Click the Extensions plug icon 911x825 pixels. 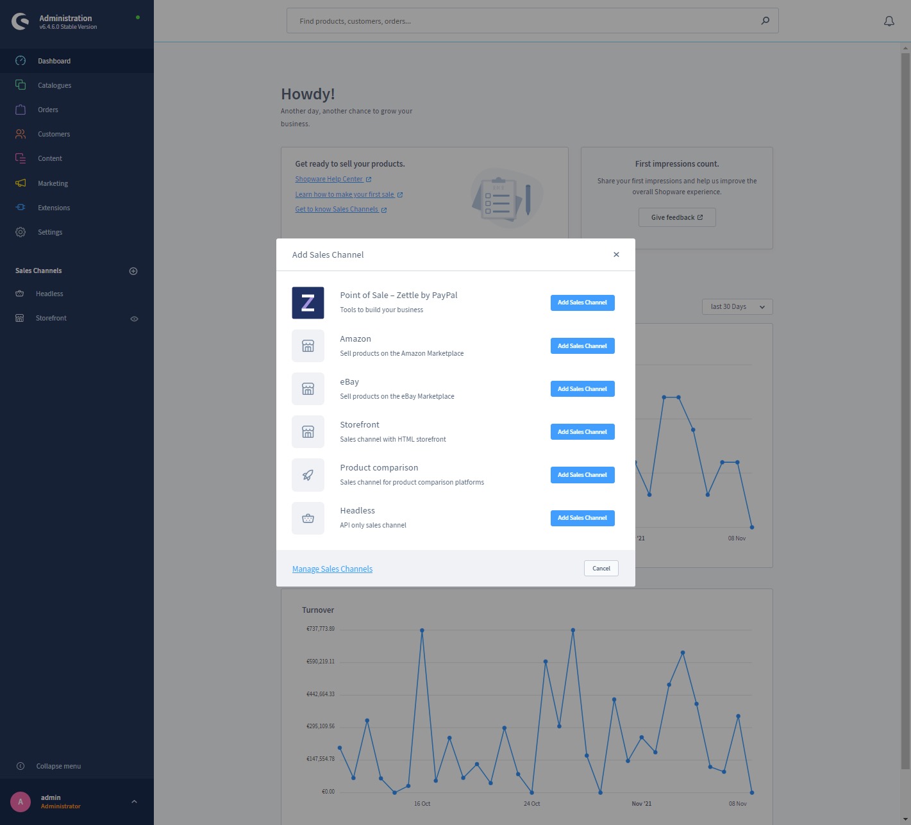pos(21,208)
